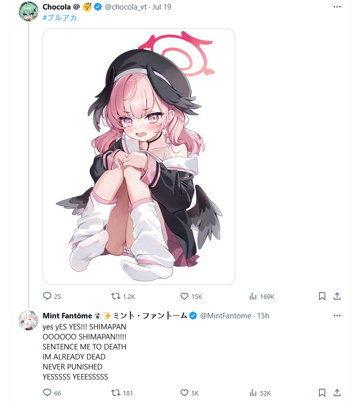Like Chocola's post with 15K likes
Screen dimensions: 357x401
[184, 296]
